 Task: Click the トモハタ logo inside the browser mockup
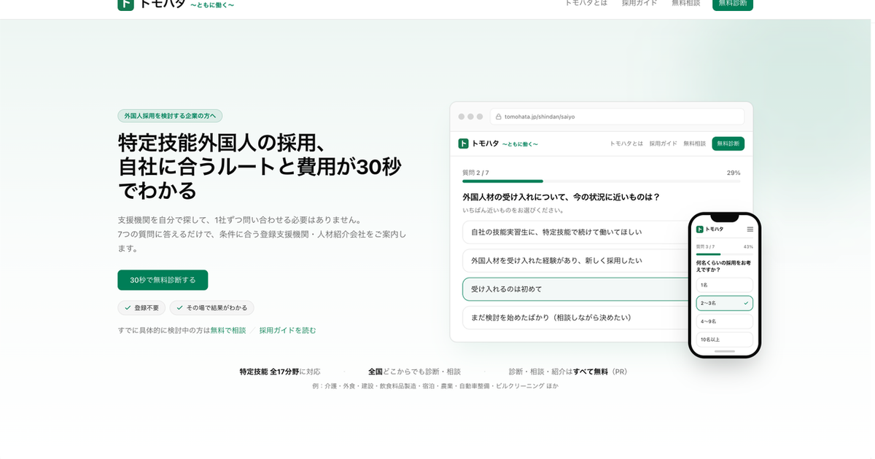(x=498, y=144)
